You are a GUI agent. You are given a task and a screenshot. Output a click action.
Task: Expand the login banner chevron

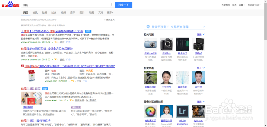click(x=204, y=27)
